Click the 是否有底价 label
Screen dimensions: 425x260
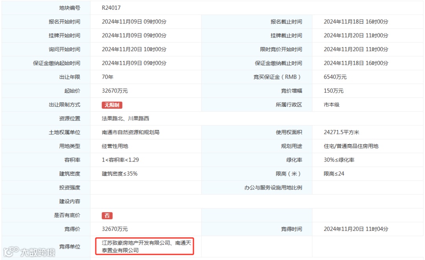(67, 215)
